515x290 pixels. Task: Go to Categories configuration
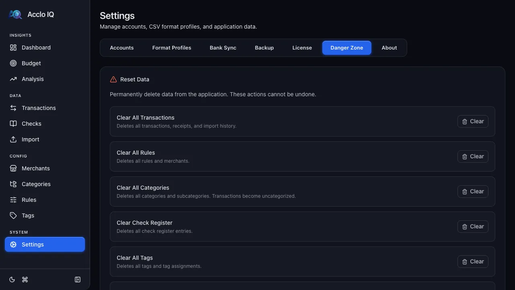click(45, 184)
